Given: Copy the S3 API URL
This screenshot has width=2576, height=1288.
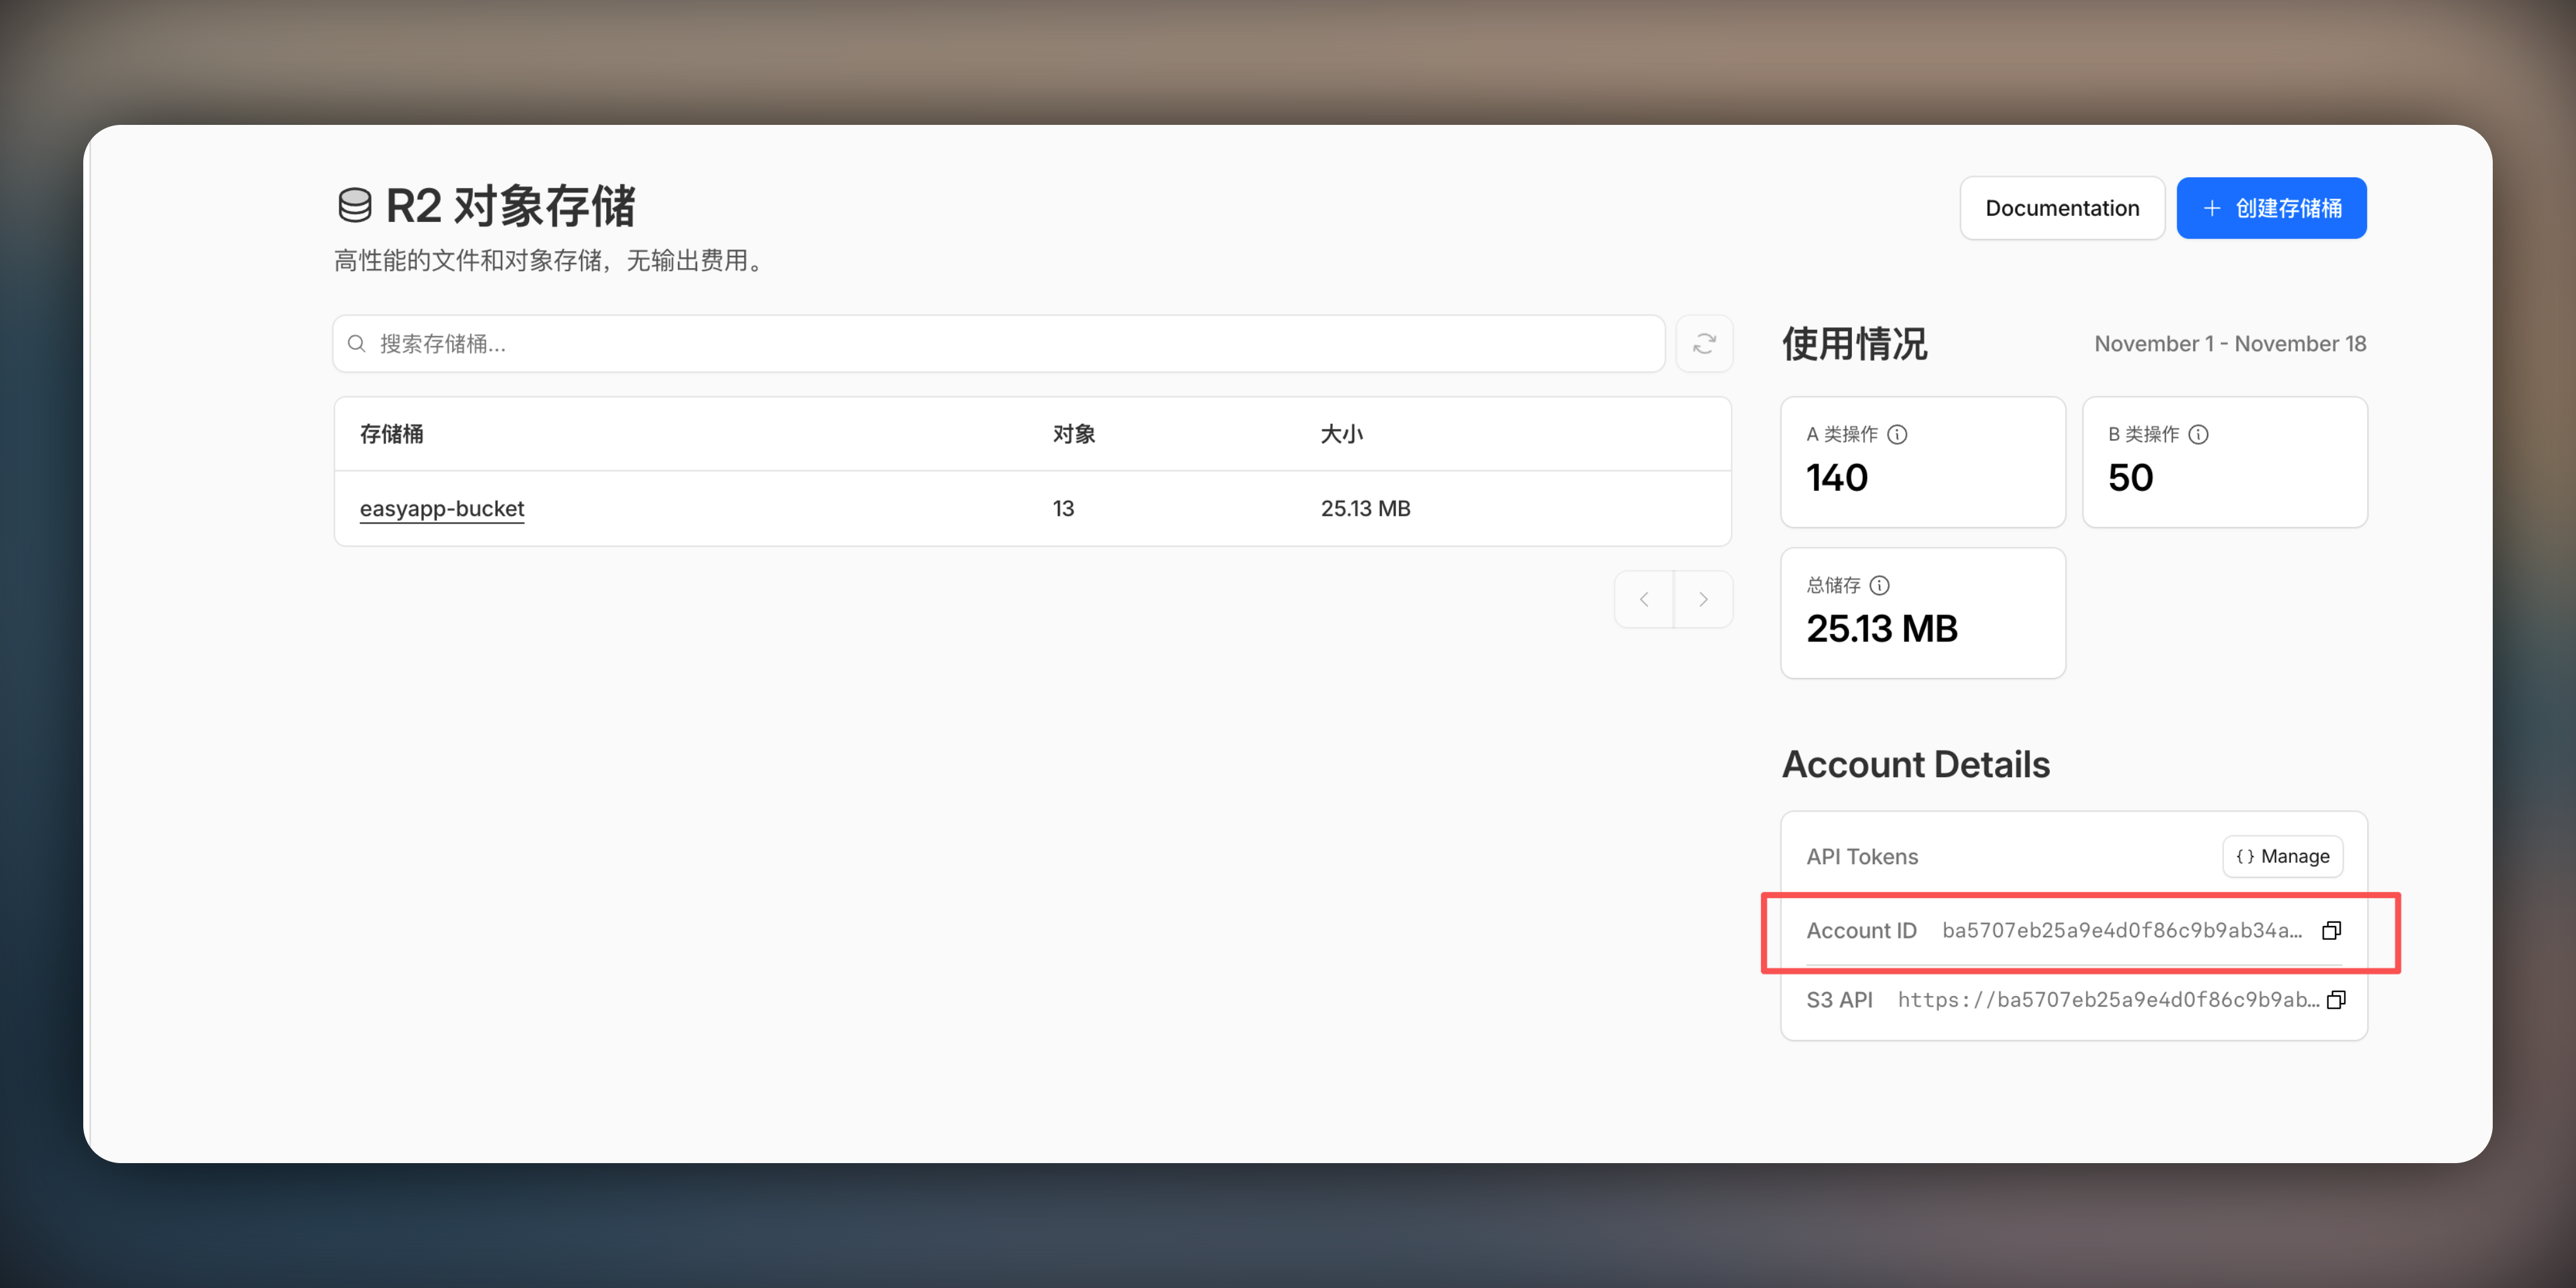Looking at the screenshot, I should coord(2336,1000).
